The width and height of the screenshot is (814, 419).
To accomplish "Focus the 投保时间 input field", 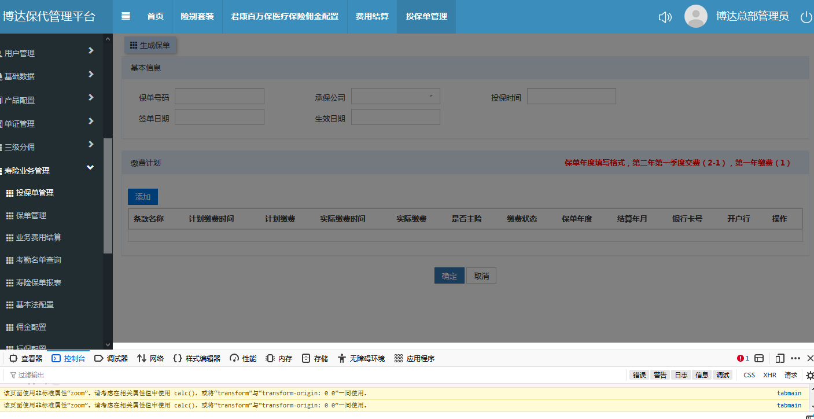I will (572, 96).
